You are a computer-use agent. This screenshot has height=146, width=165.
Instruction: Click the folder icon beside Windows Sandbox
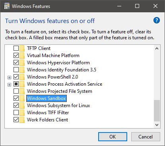[x=22, y=98]
